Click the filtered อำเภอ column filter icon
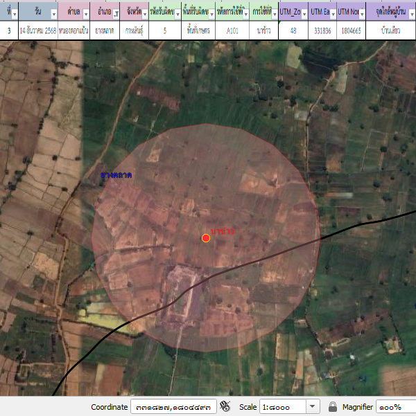Viewport: 416px width, 416px height. [x=115, y=15]
